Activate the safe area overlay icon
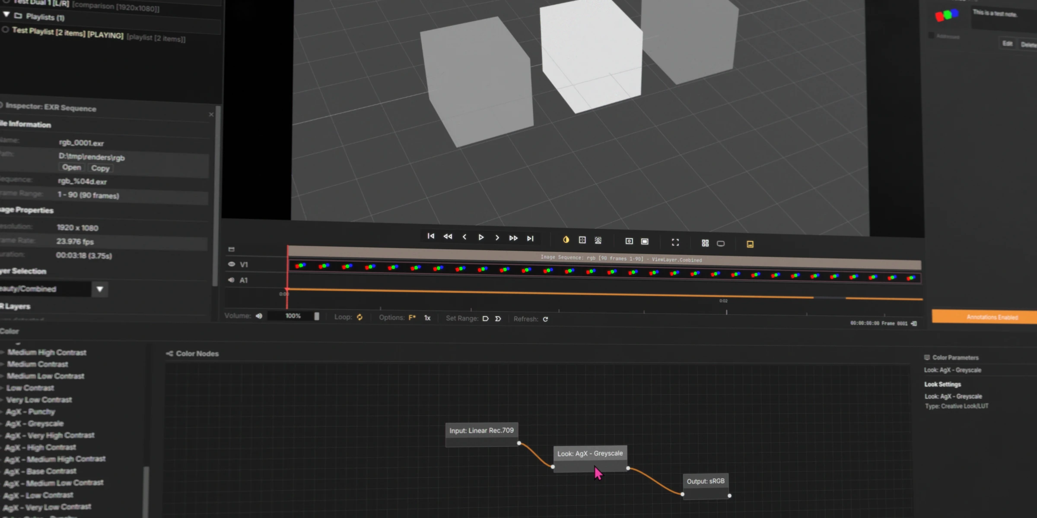 point(582,240)
